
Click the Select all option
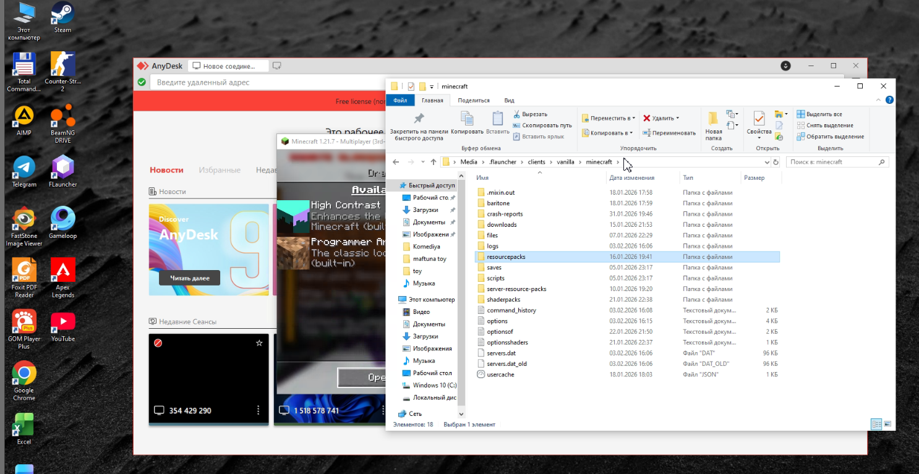pyautogui.click(x=819, y=114)
